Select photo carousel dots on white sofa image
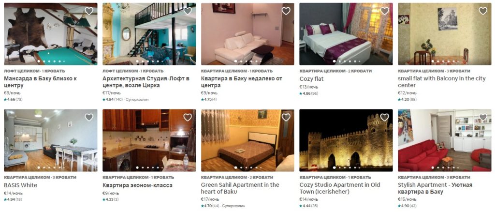This screenshot has width=495, height=212. [x=247, y=61]
